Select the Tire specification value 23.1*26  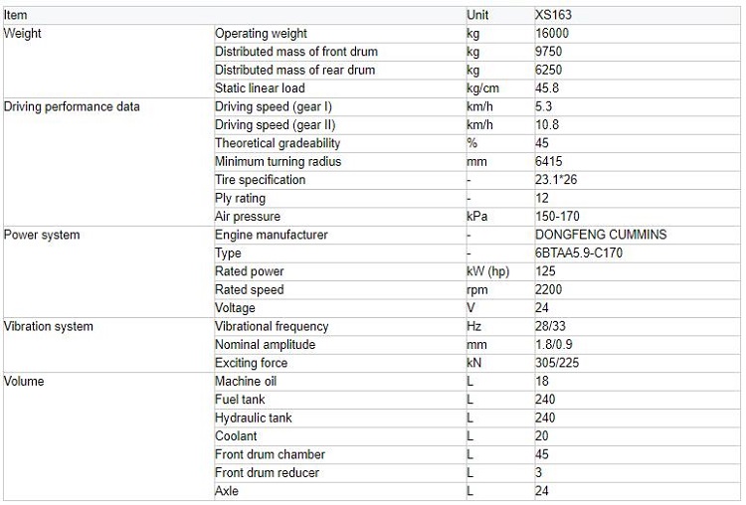[x=556, y=180]
